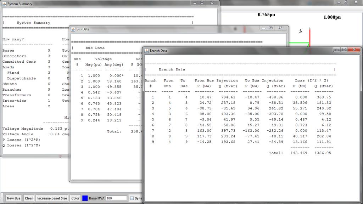Click 'Mag(pu)' header in Bus Data
Screen dimensions: 363x204
93,64
